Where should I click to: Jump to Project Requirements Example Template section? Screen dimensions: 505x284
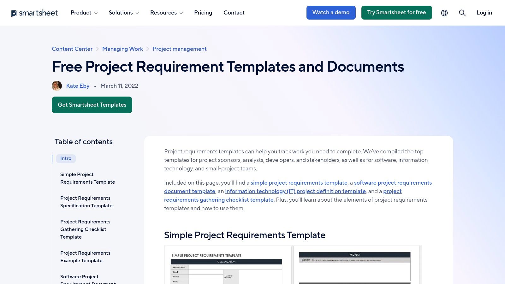pos(85,257)
